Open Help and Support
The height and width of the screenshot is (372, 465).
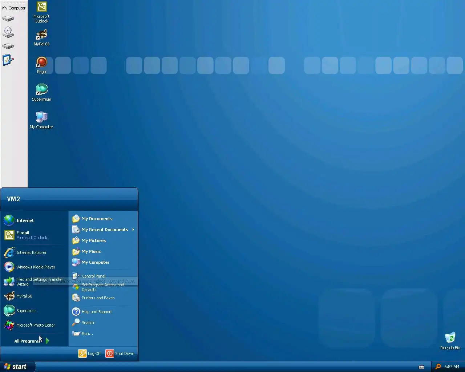point(103,312)
